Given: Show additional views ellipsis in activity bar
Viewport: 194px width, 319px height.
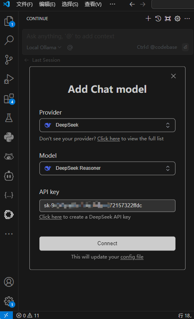Looking at the screenshot, I should [x=9, y=234].
